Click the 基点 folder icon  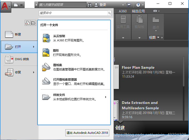(x=156, y=20)
